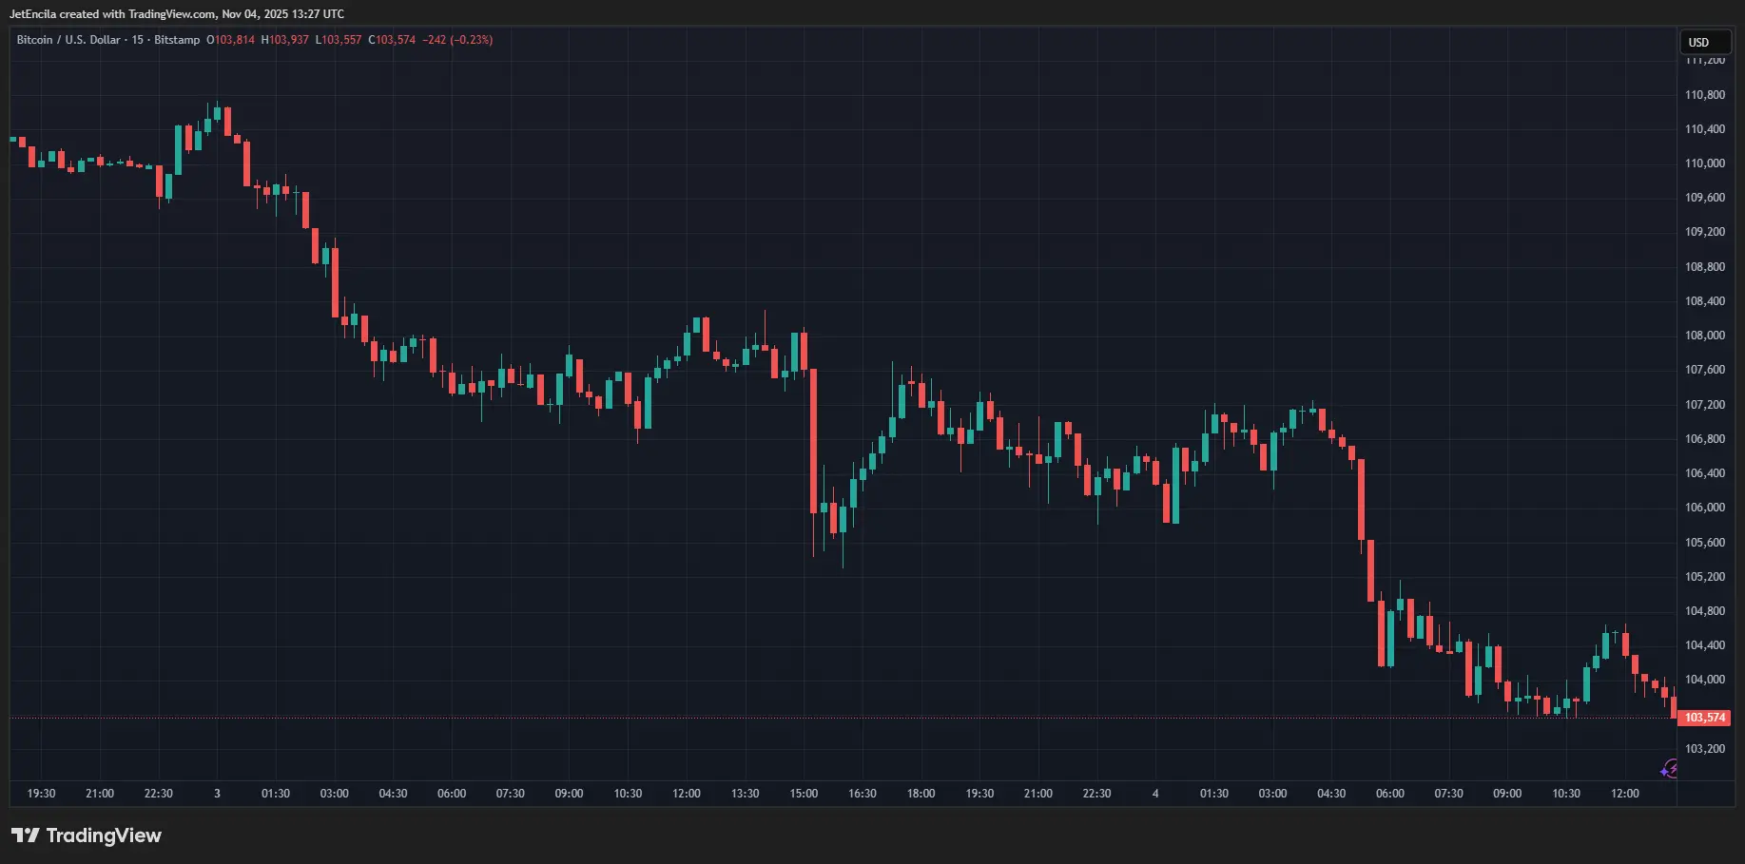Viewport: 1745px width, 864px height.
Task: Click the 110,800 price axis label
Action: (x=1705, y=95)
